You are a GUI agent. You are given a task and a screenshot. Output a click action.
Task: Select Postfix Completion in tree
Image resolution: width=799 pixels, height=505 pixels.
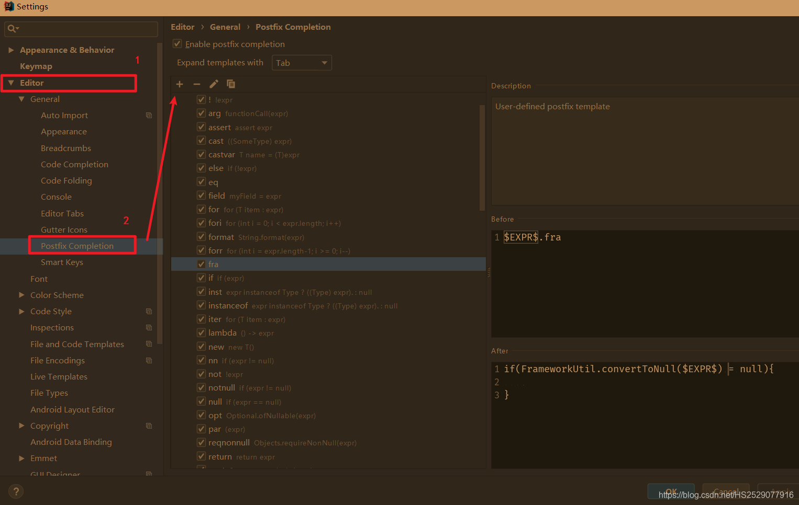(x=77, y=246)
